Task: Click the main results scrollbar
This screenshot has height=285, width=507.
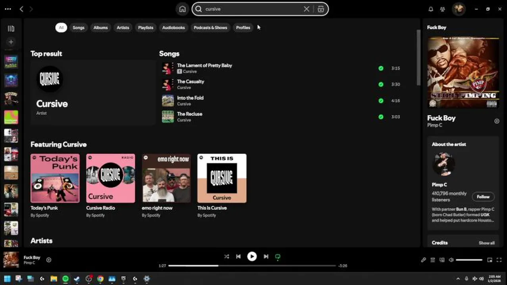Action: click(418, 57)
